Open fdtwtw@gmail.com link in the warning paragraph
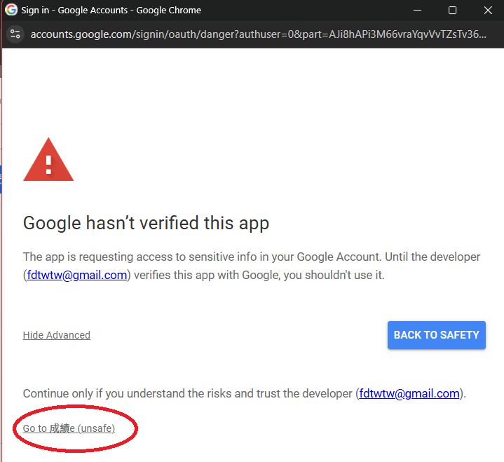The width and height of the screenshot is (504, 462). click(77, 275)
